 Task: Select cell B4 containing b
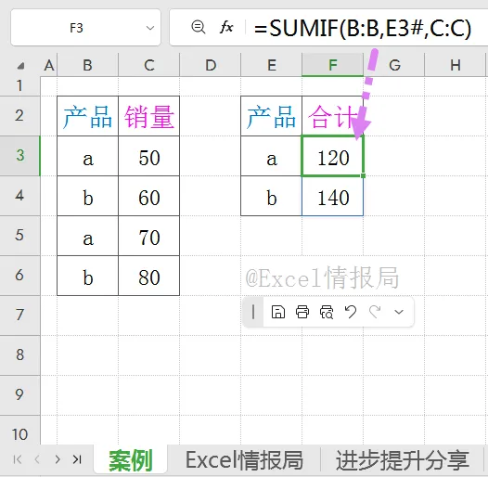(x=88, y=196)
